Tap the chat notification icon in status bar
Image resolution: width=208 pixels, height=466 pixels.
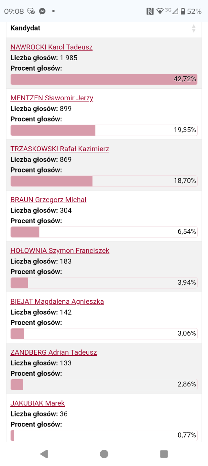click(31, 11)
